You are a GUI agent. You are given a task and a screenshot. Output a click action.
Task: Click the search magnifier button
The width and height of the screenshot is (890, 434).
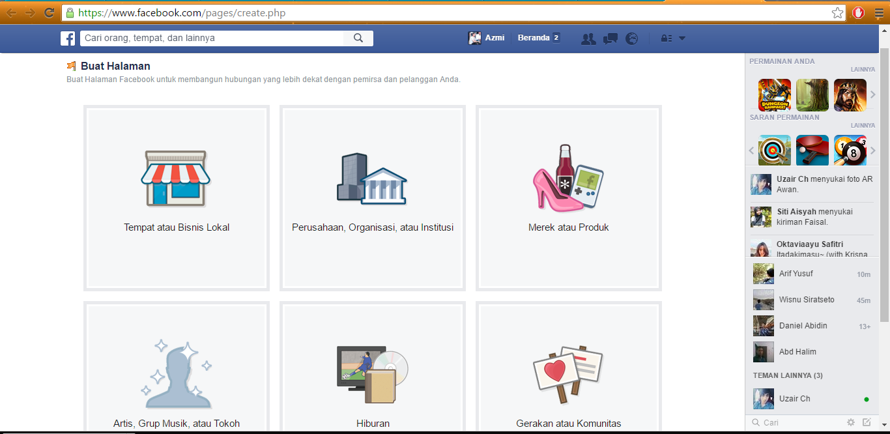[x=358, y=38]
